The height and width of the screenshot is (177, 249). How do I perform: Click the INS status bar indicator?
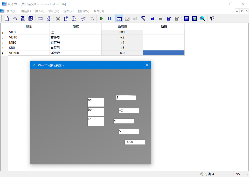tap(237, 174)
